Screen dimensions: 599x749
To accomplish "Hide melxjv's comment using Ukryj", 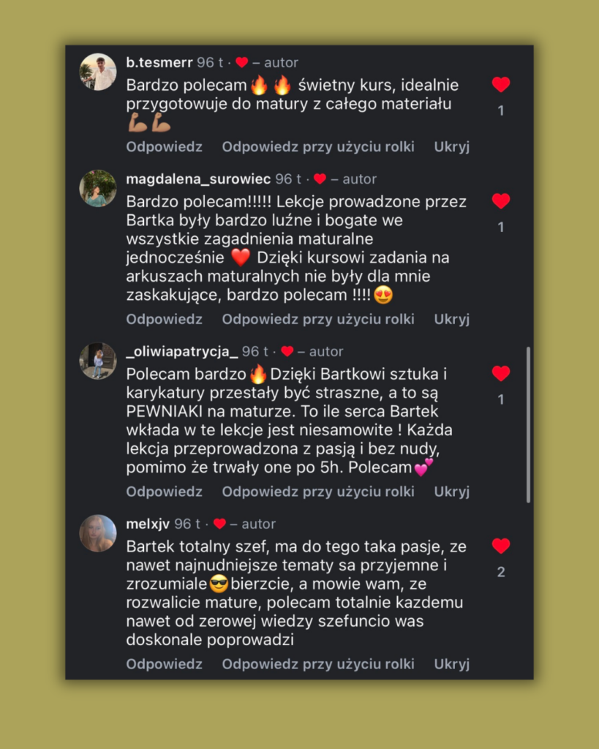I will [451, 664].
